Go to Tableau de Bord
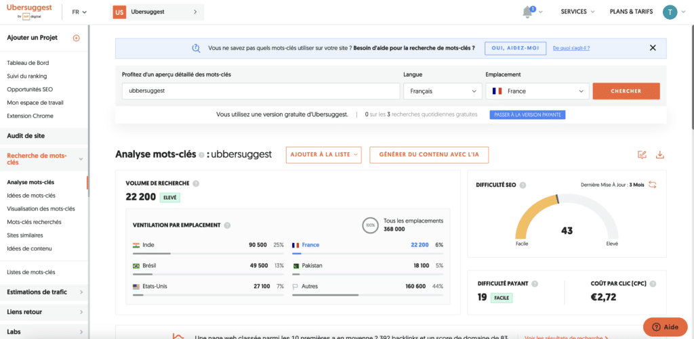694x339 pixels. tap(28, 63)
